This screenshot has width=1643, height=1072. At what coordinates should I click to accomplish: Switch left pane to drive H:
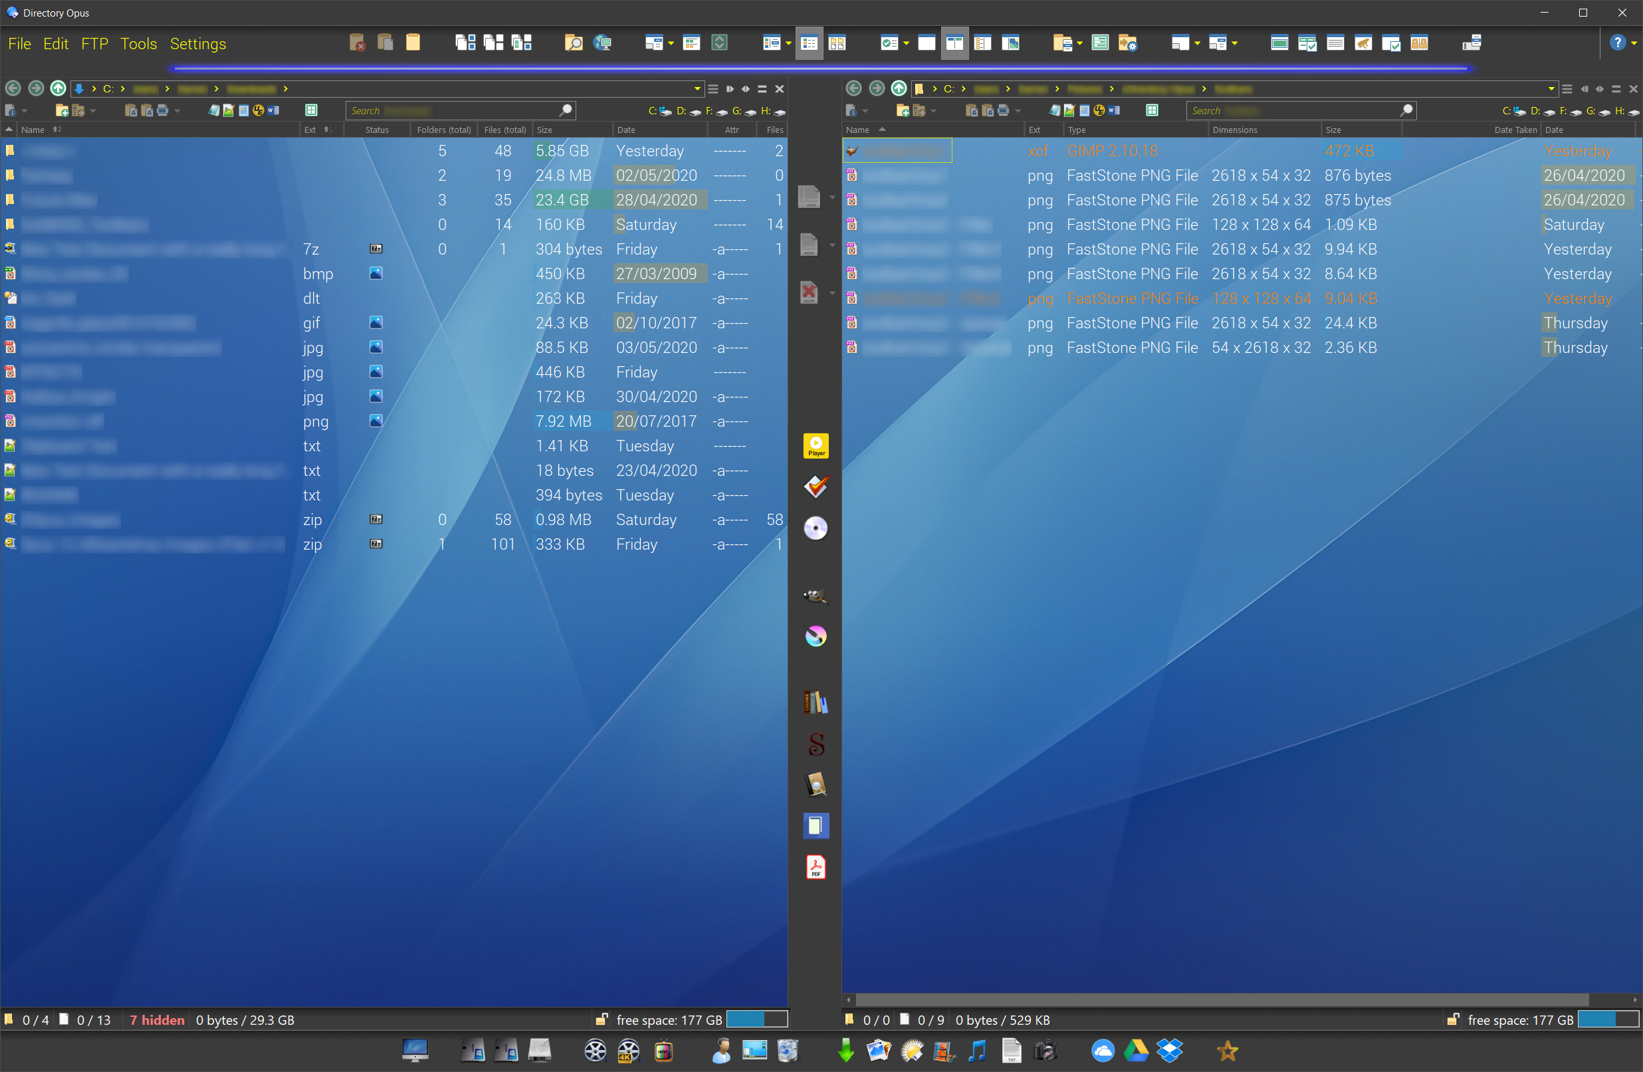pyautogui.click(x=773, y=111)
